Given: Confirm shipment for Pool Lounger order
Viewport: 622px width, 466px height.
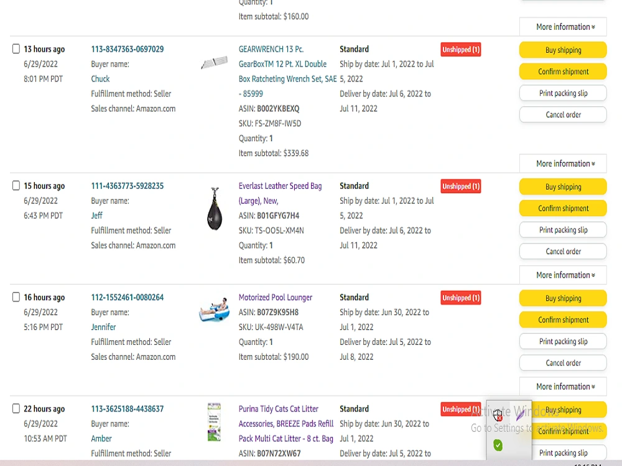Looking at the screenshot, I should (563, 319).
